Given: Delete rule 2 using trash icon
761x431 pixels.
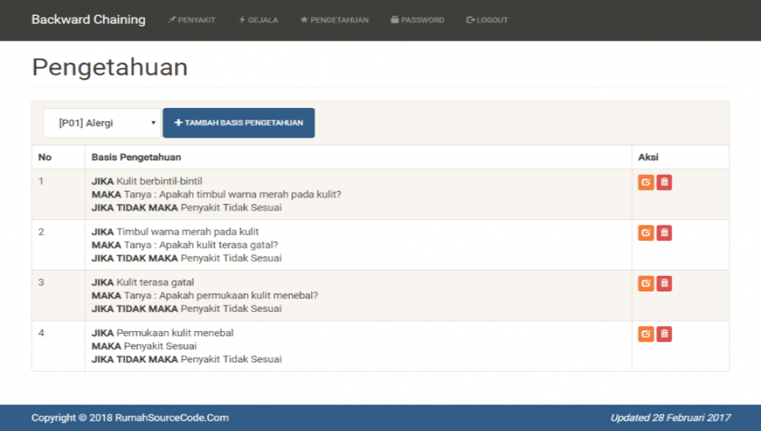Looking at the screenshot, I should (664, 233).
